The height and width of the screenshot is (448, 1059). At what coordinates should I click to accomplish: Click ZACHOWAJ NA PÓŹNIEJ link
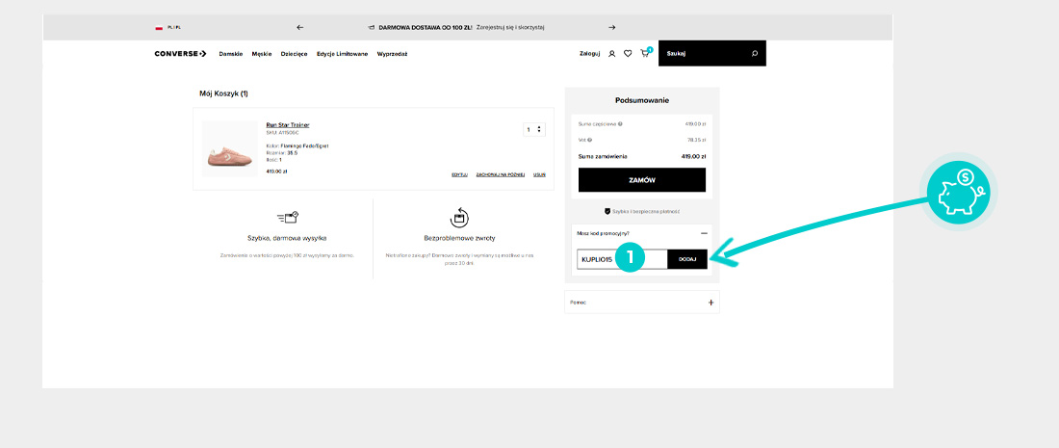pyautogui.click(x=501, y=174)
